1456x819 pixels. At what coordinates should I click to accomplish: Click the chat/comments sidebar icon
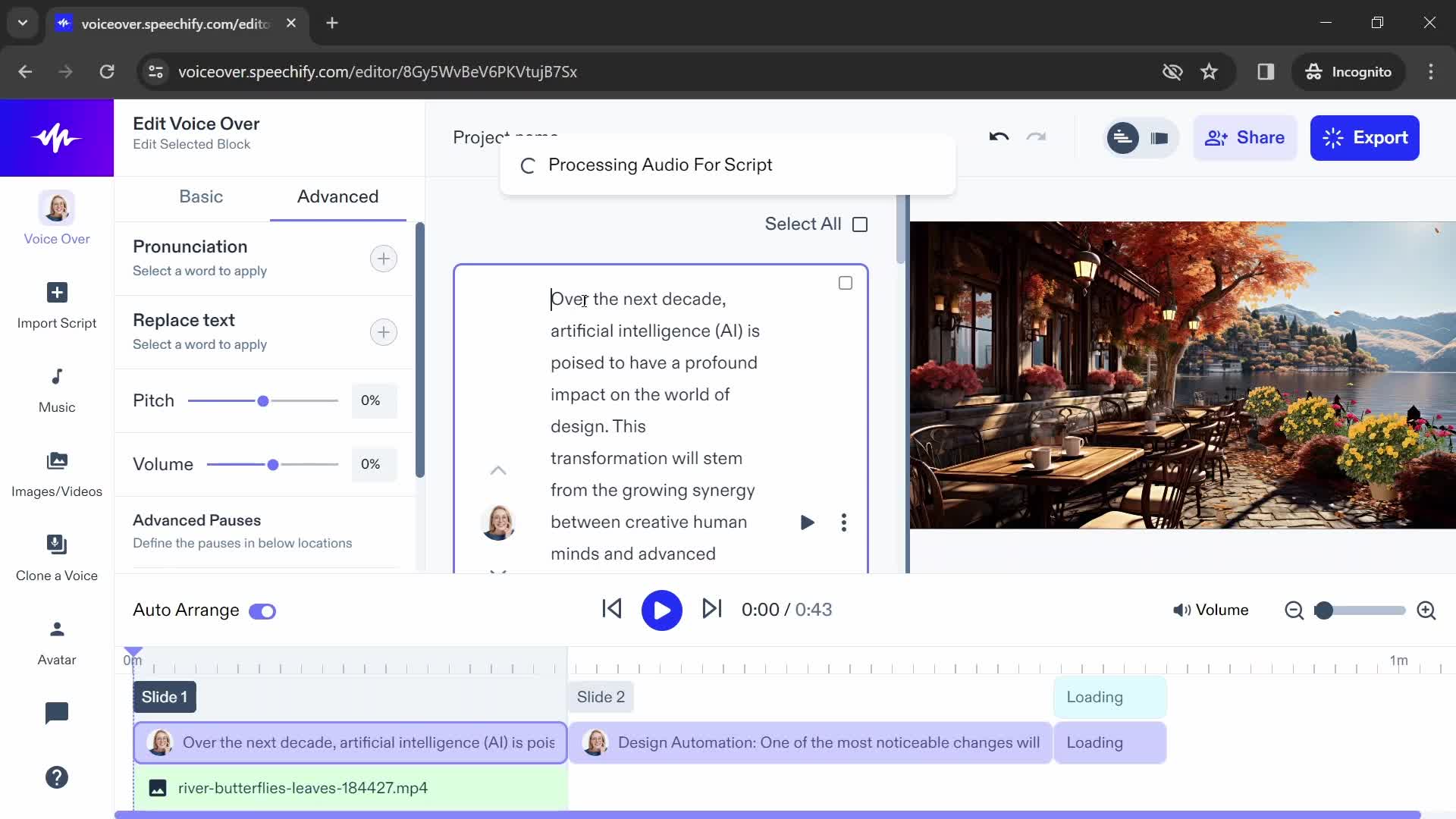click(57, 713)
